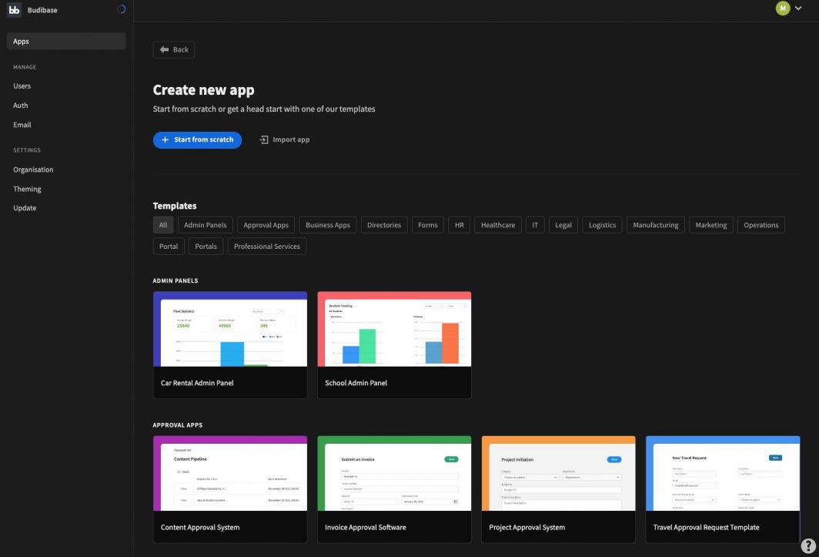The height and width of the screenshot is (557, 819).
Task: Select the Email sidebar item
Action: pyautogui.click(x=22, y=125)
